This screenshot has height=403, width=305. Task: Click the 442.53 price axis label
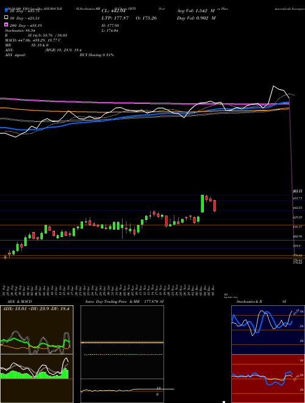click(298, 208)
